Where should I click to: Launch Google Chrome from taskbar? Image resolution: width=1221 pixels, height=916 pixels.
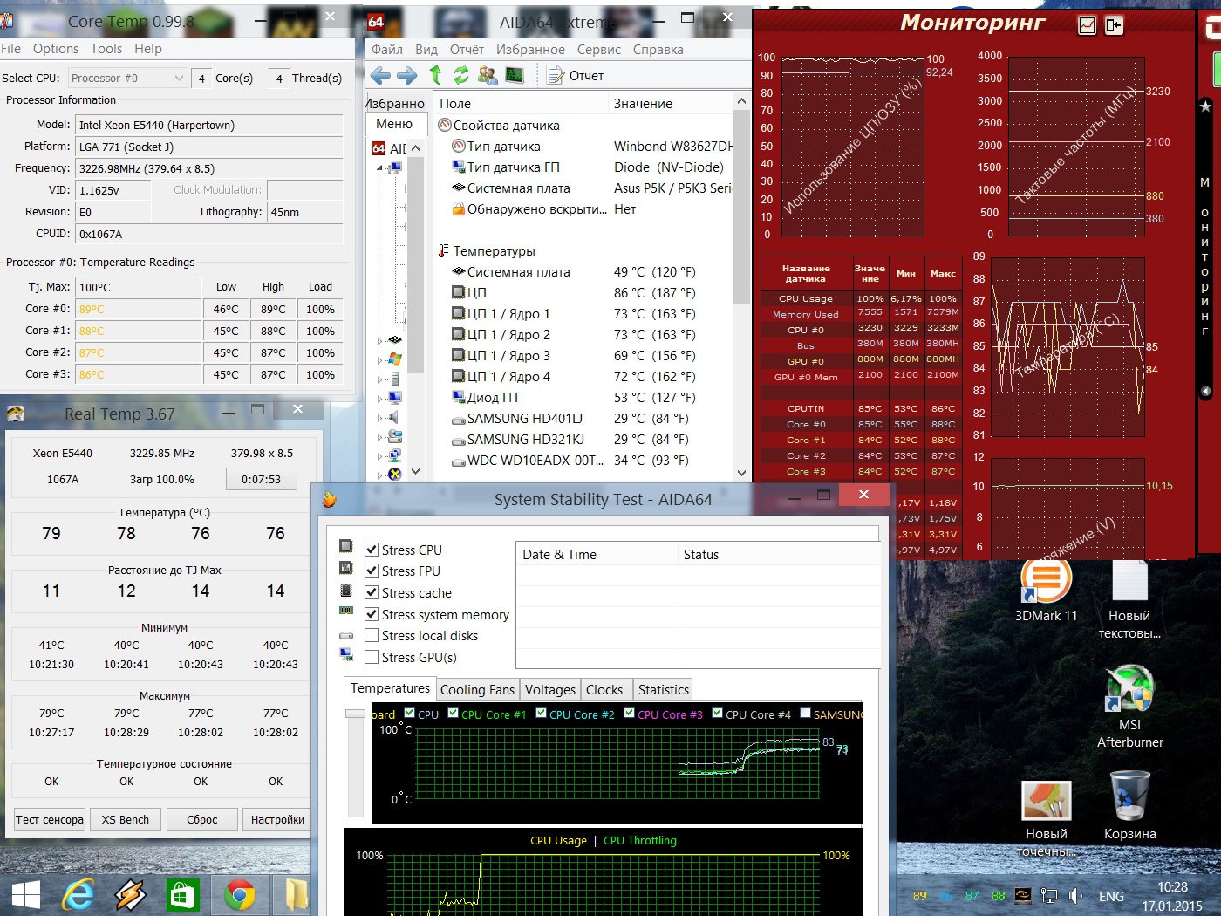239,895
